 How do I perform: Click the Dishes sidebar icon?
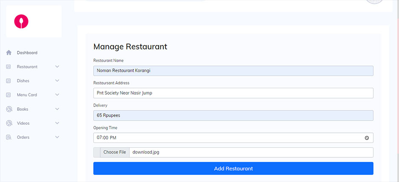point(9,81)
